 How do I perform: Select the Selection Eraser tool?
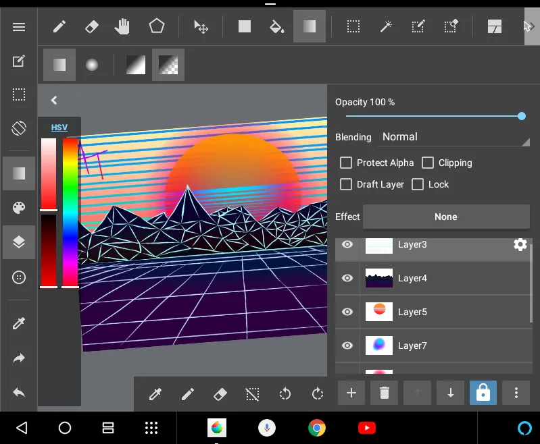(451, 26)
